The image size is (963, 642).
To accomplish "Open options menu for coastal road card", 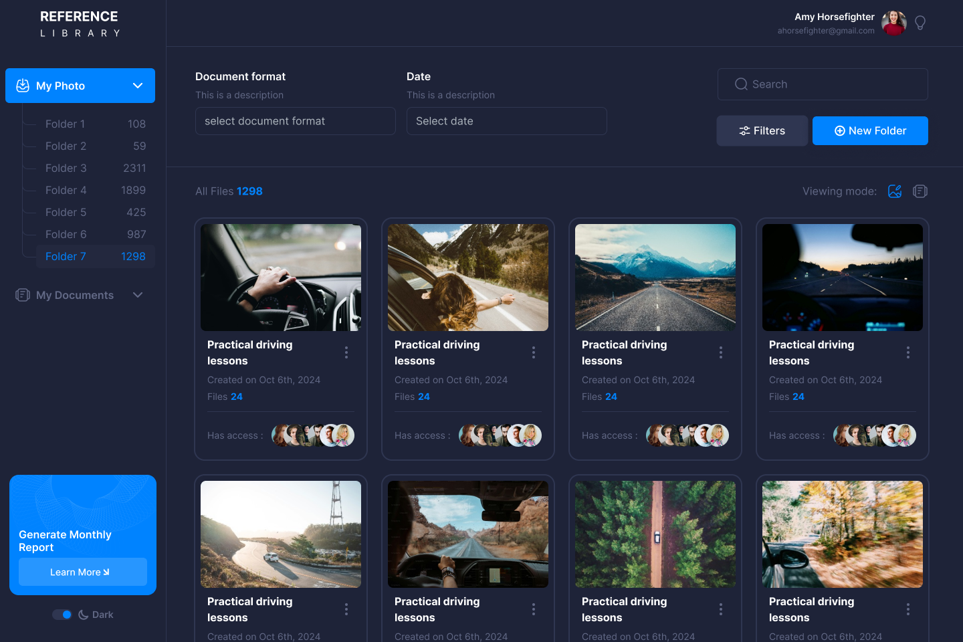I will pos(346,609).
